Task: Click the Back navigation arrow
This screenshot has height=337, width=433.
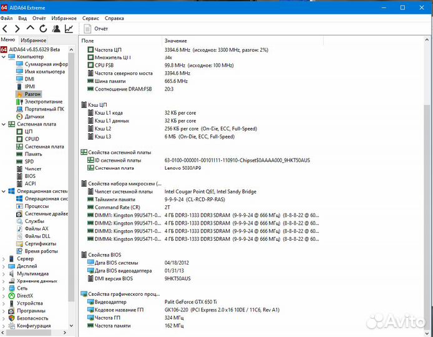Action: (5, 29)
